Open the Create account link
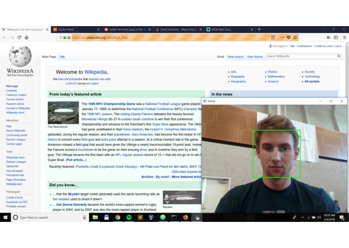This screenshot has width=349, height=248. (323, 46)
